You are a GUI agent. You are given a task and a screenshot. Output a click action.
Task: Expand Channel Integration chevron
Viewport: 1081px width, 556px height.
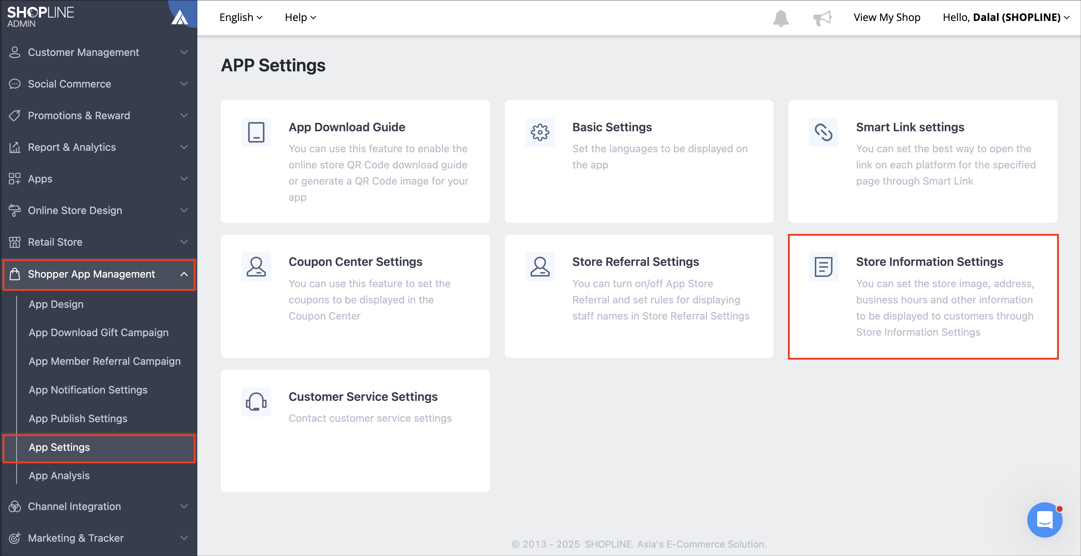(184, 506)
